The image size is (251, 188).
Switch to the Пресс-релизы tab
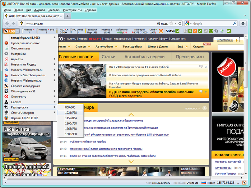tap(190, 57)
